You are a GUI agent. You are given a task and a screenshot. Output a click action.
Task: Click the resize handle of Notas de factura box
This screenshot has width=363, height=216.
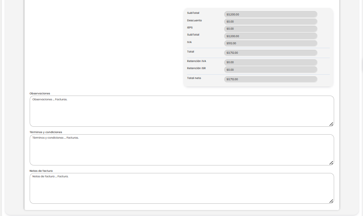[331, 201]
